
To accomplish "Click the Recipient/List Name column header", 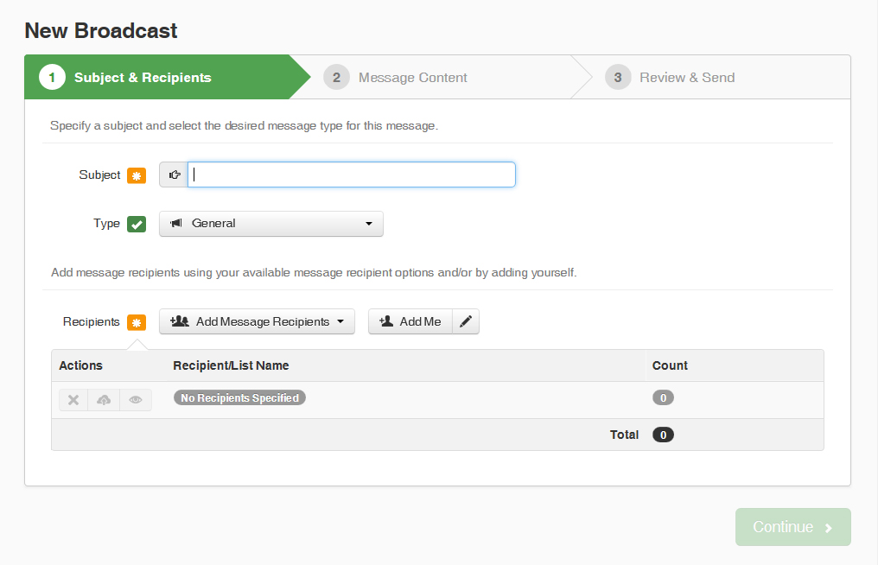I will (x=231, y=365).
